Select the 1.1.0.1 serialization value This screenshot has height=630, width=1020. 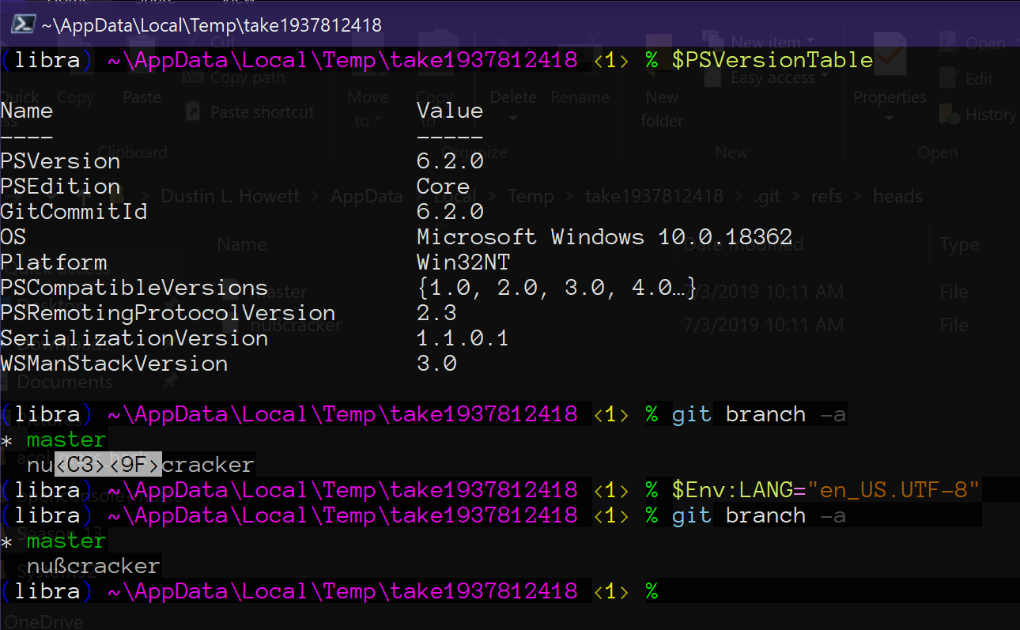(x=463, y=338)
